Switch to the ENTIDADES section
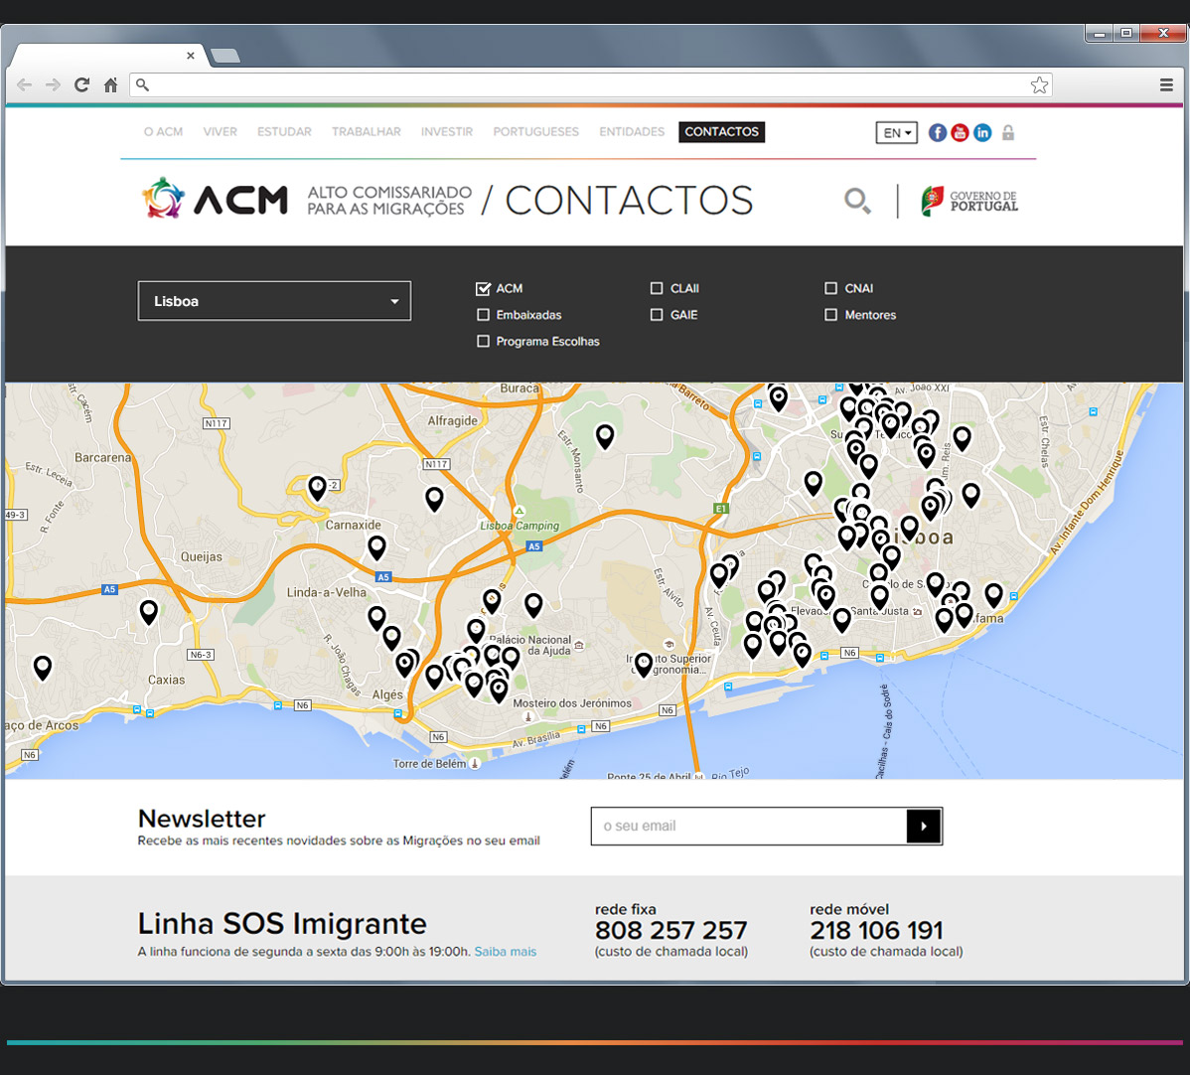This screenshot has width=1190, height=1075. [632, 131]
